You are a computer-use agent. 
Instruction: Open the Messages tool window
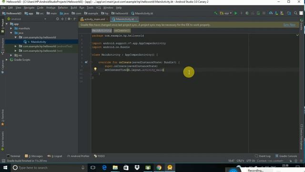tap(34, 156)
